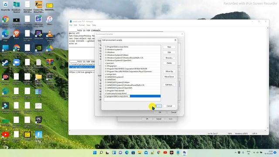Screen dimensions: 279x157
Task: Open Task View on the taskbar
Action: pos(108,153)
